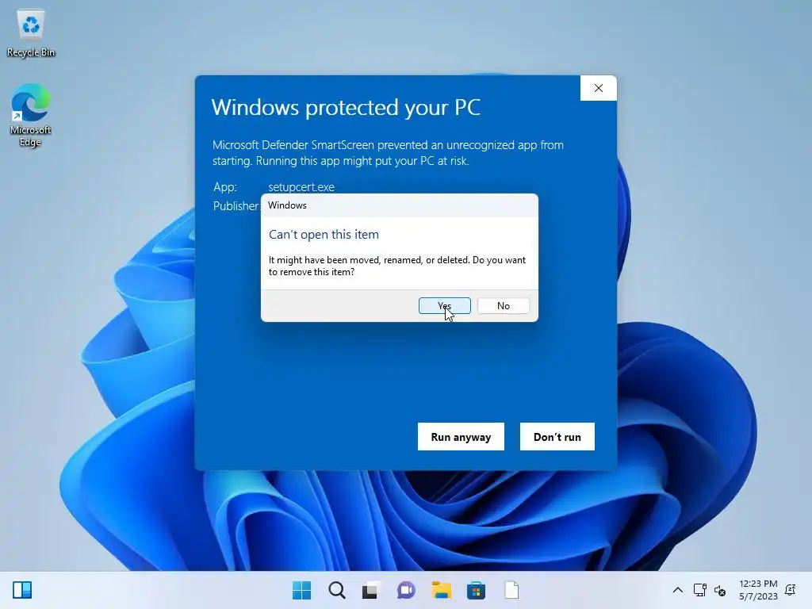Screen dimensions: 812x609
Task: Click Run anyway in SmartScreen dialog
Action: [461, 437]
